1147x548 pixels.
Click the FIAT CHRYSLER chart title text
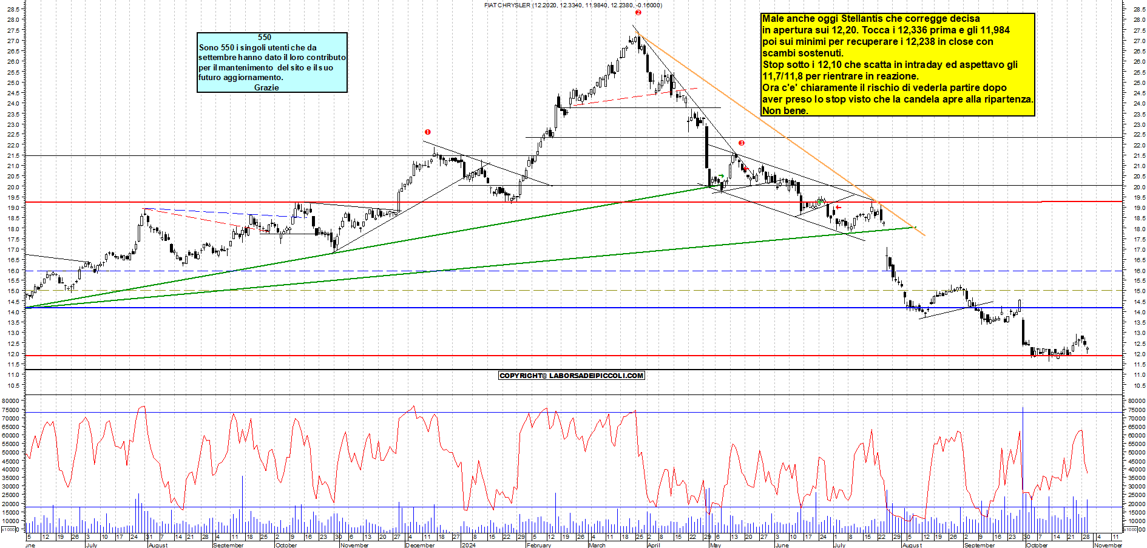click(573, 5)
